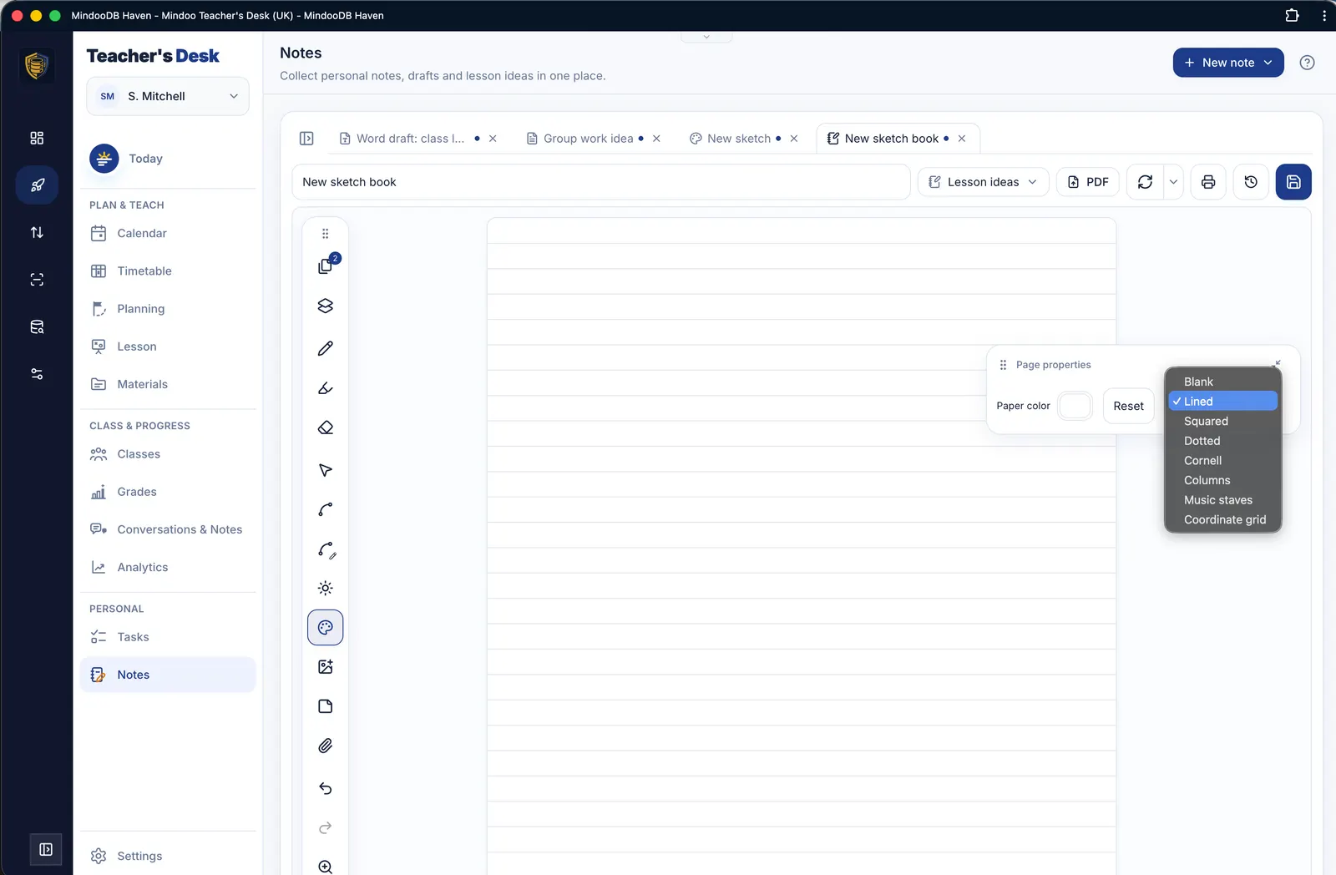Click the dashboard grid icon in left rail
This screenshot has height=875, width=1336.
37,138
